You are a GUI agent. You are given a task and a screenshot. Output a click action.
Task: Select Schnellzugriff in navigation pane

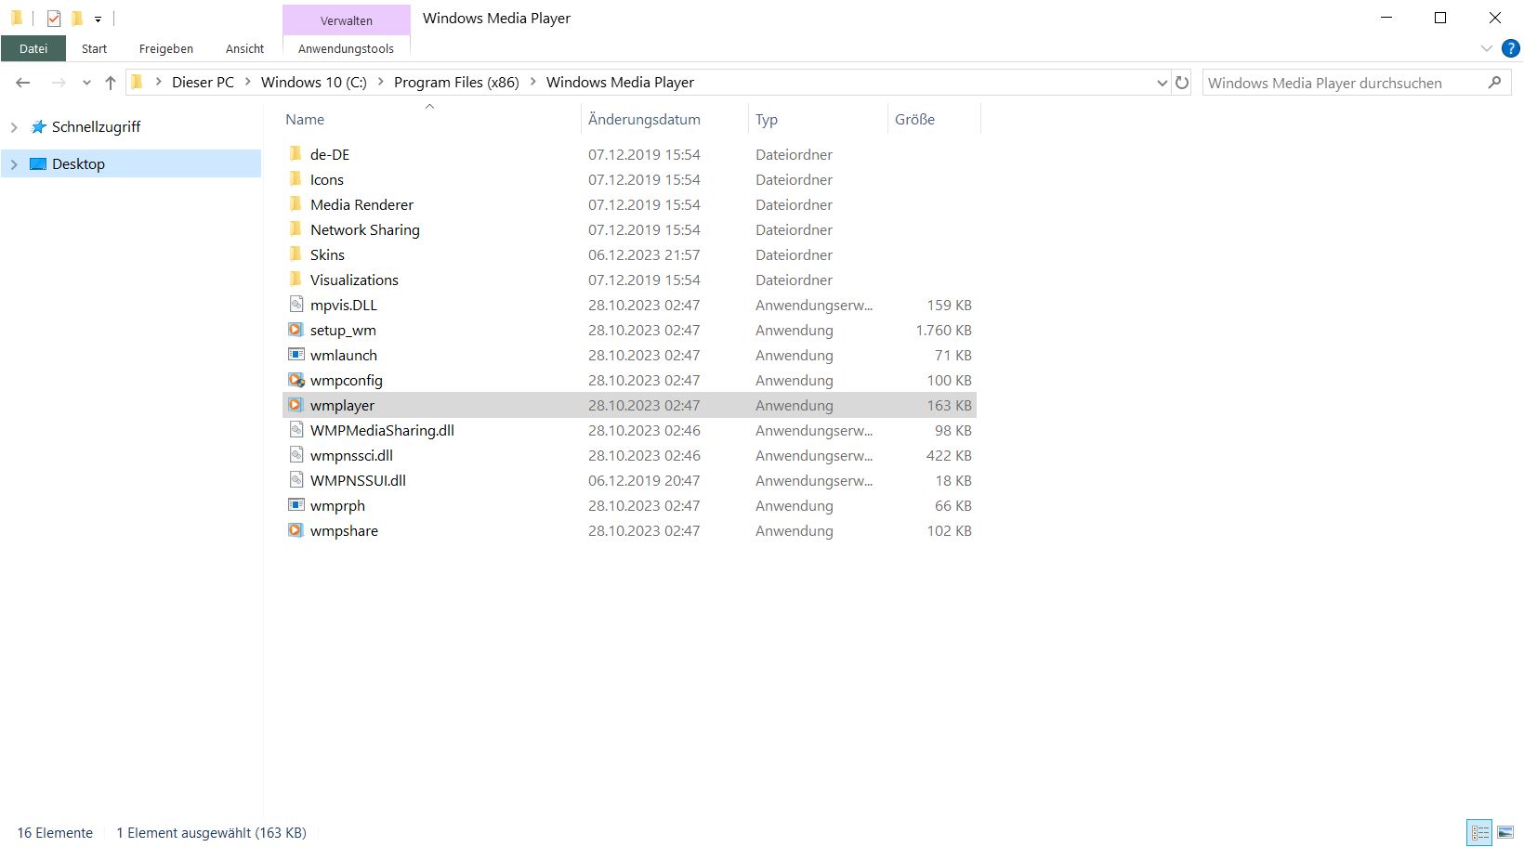(x=96, y=127)
